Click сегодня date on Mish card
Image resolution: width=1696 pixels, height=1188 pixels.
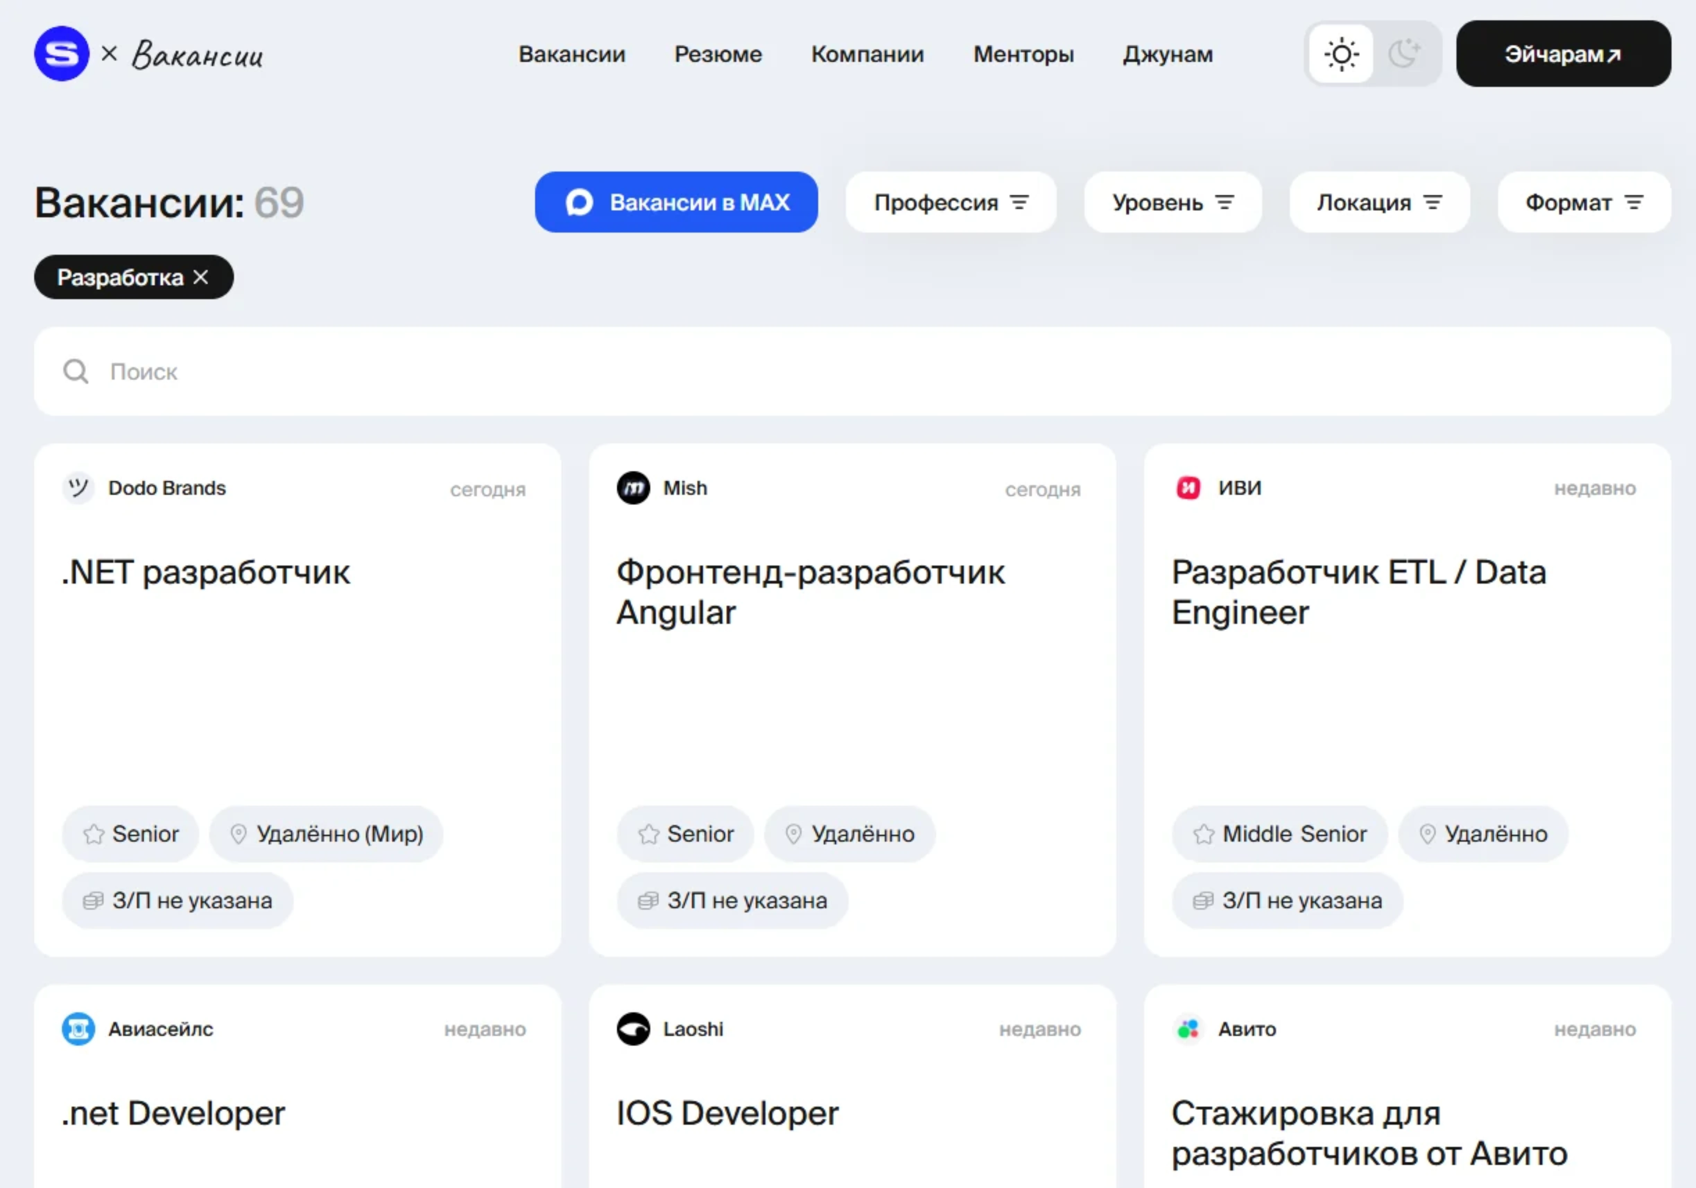[x=1043, y=490]
